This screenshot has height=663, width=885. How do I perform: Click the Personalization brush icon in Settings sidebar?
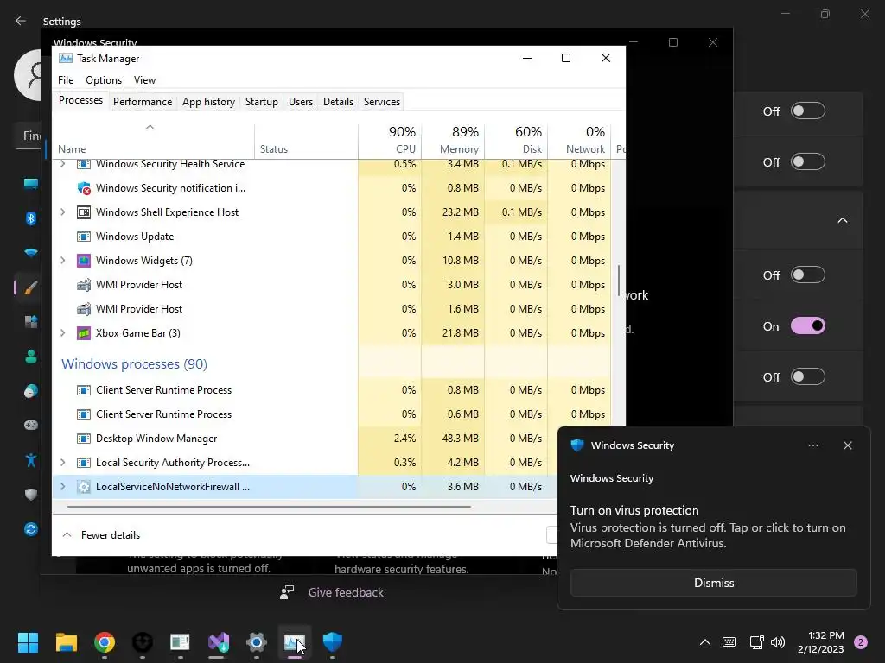click(x=31, y=287)
